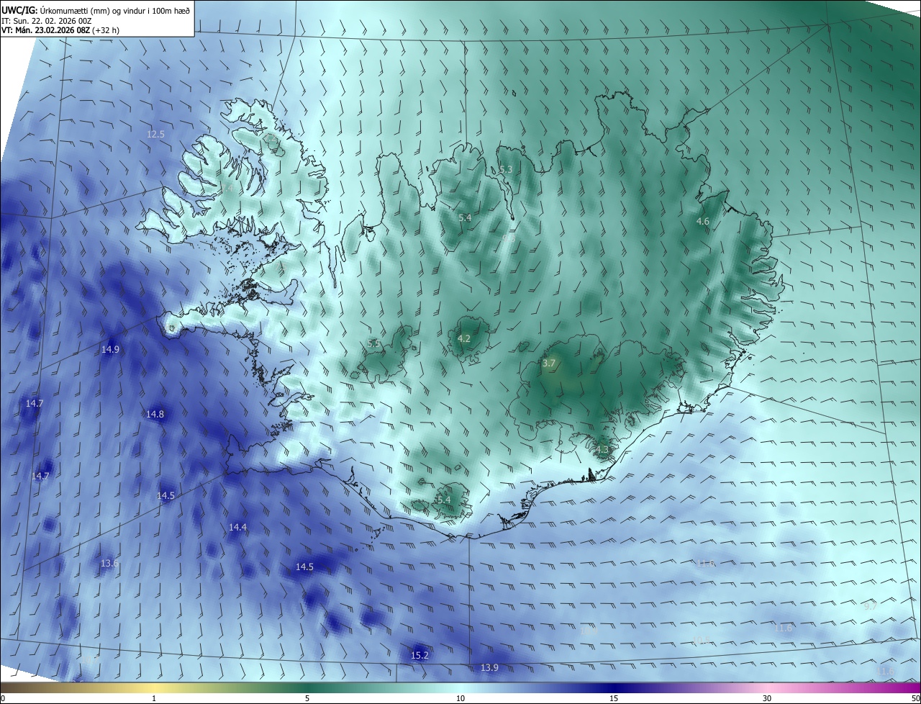Click the '4.2' value label on the glacier
Image resolution: width=921 pixels, height=704 pixels.
click(464, 338)
